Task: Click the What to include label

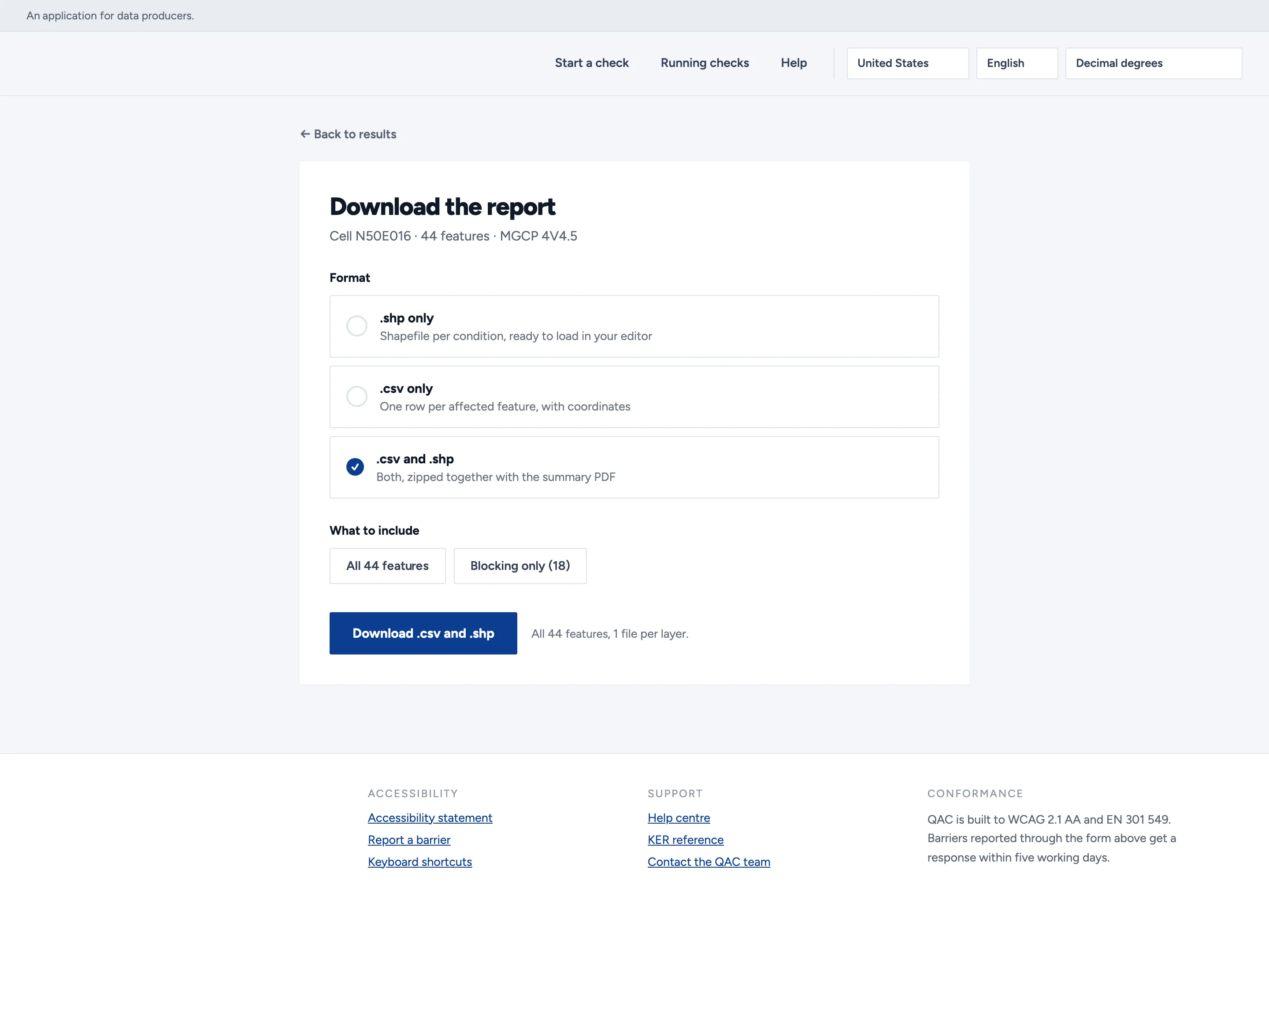Action: coord(375,531)
